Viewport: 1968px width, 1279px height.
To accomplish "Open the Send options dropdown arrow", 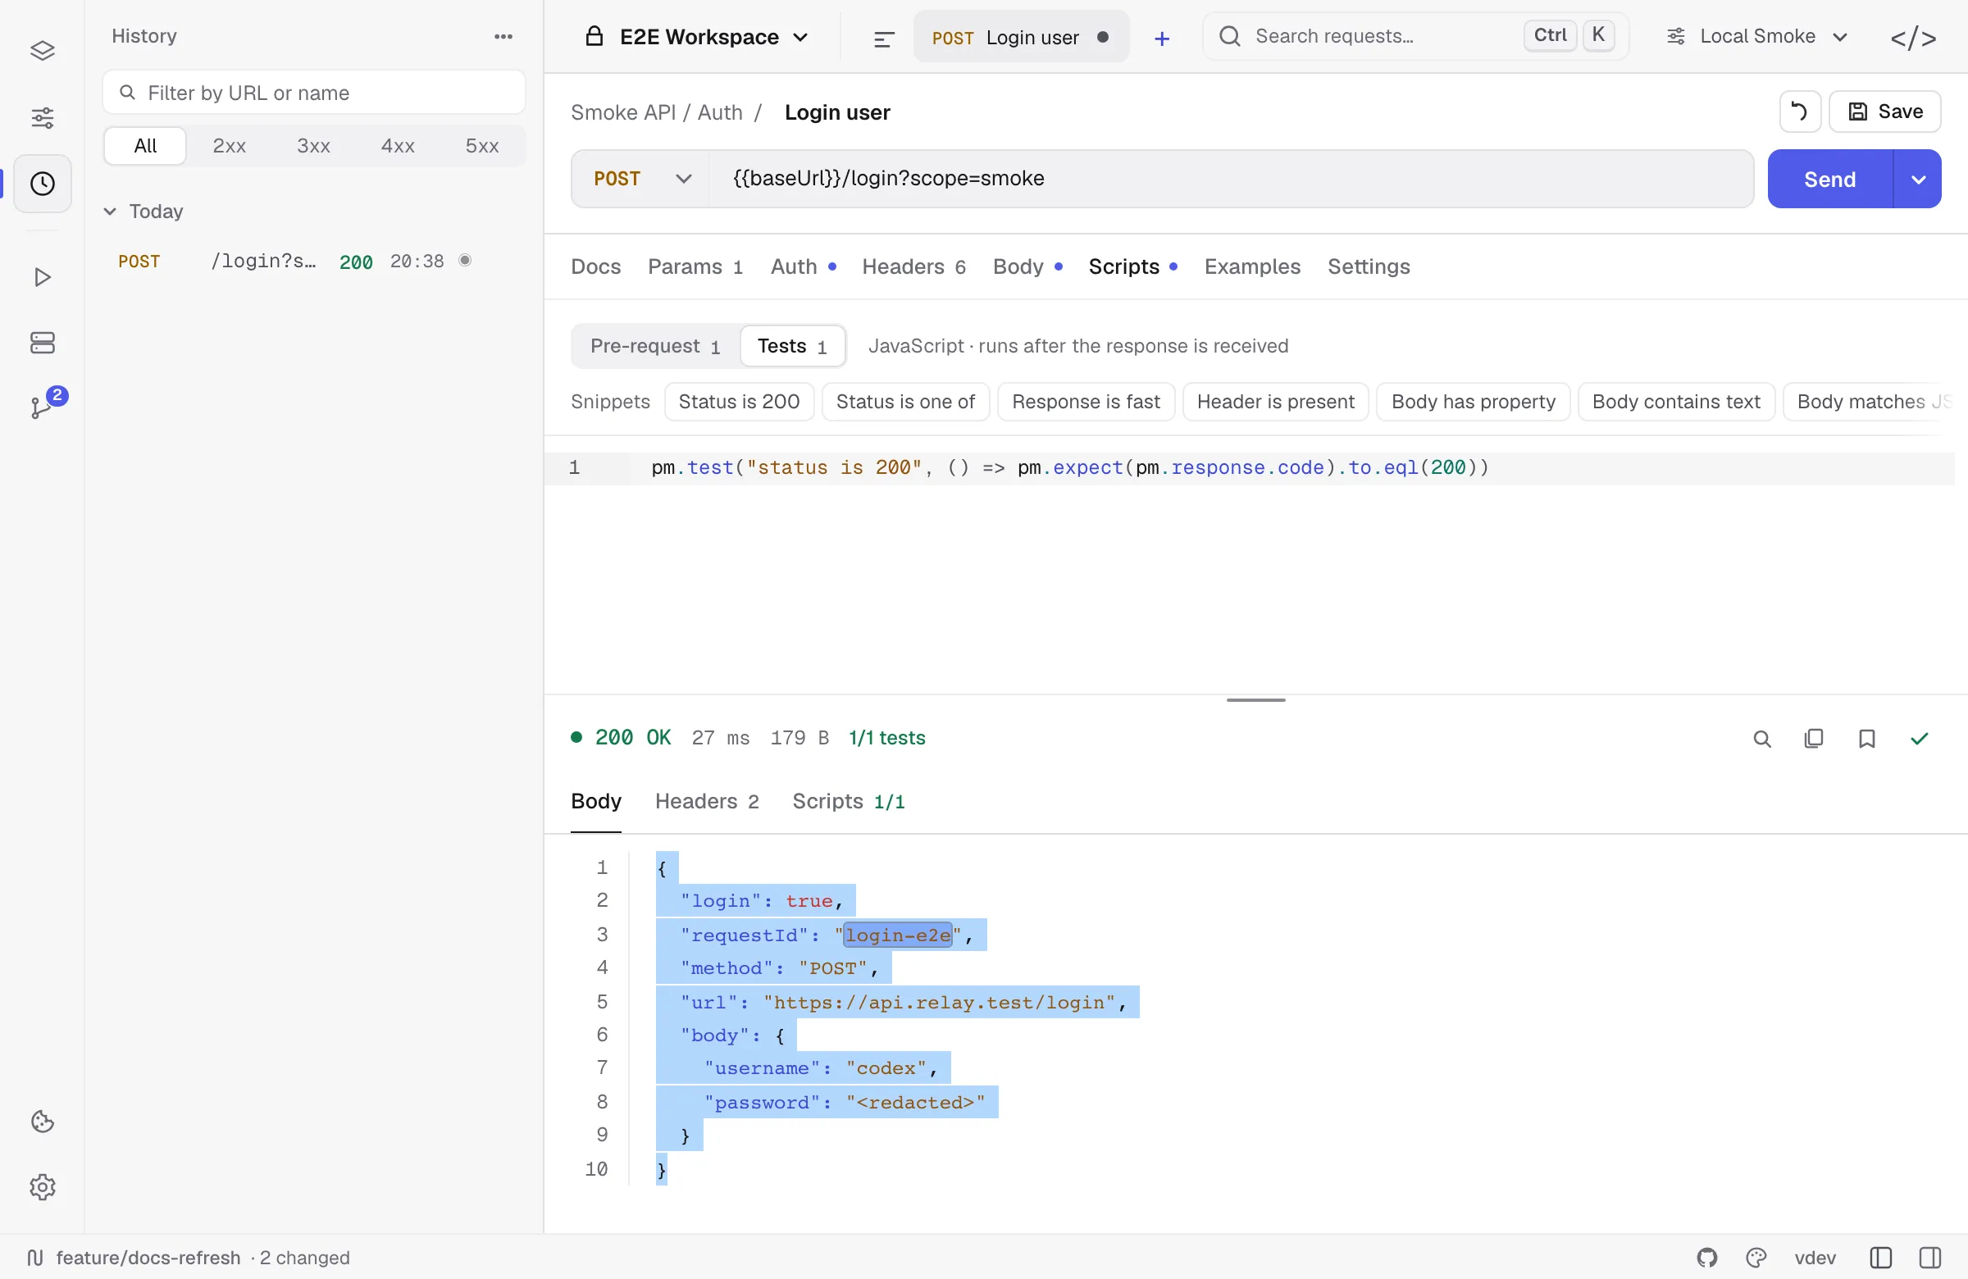I will (1917, 180).
